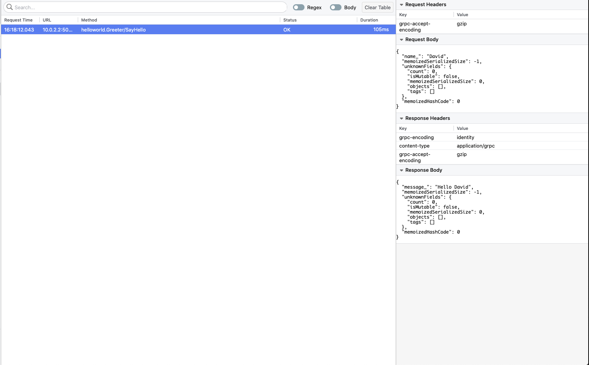589x365 pixels.
Task: Select the 10.0.2.2:50... URL cell
Action: (x=57, y=30)
